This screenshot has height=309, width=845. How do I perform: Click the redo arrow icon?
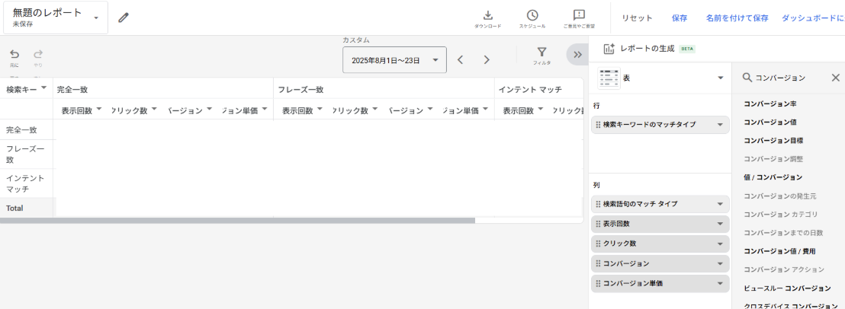point(38,54)
